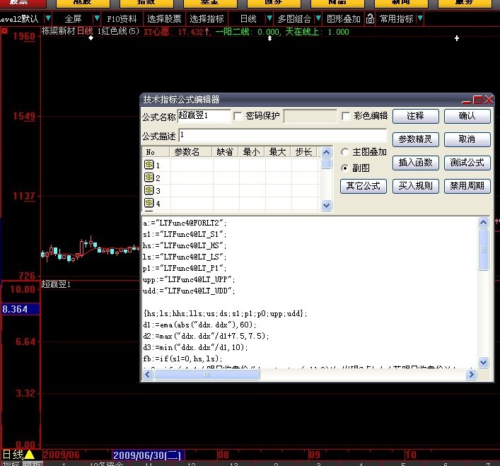Click the yellow triangle next to bottom 日线
500x466 pixels.
pos(29,455)
